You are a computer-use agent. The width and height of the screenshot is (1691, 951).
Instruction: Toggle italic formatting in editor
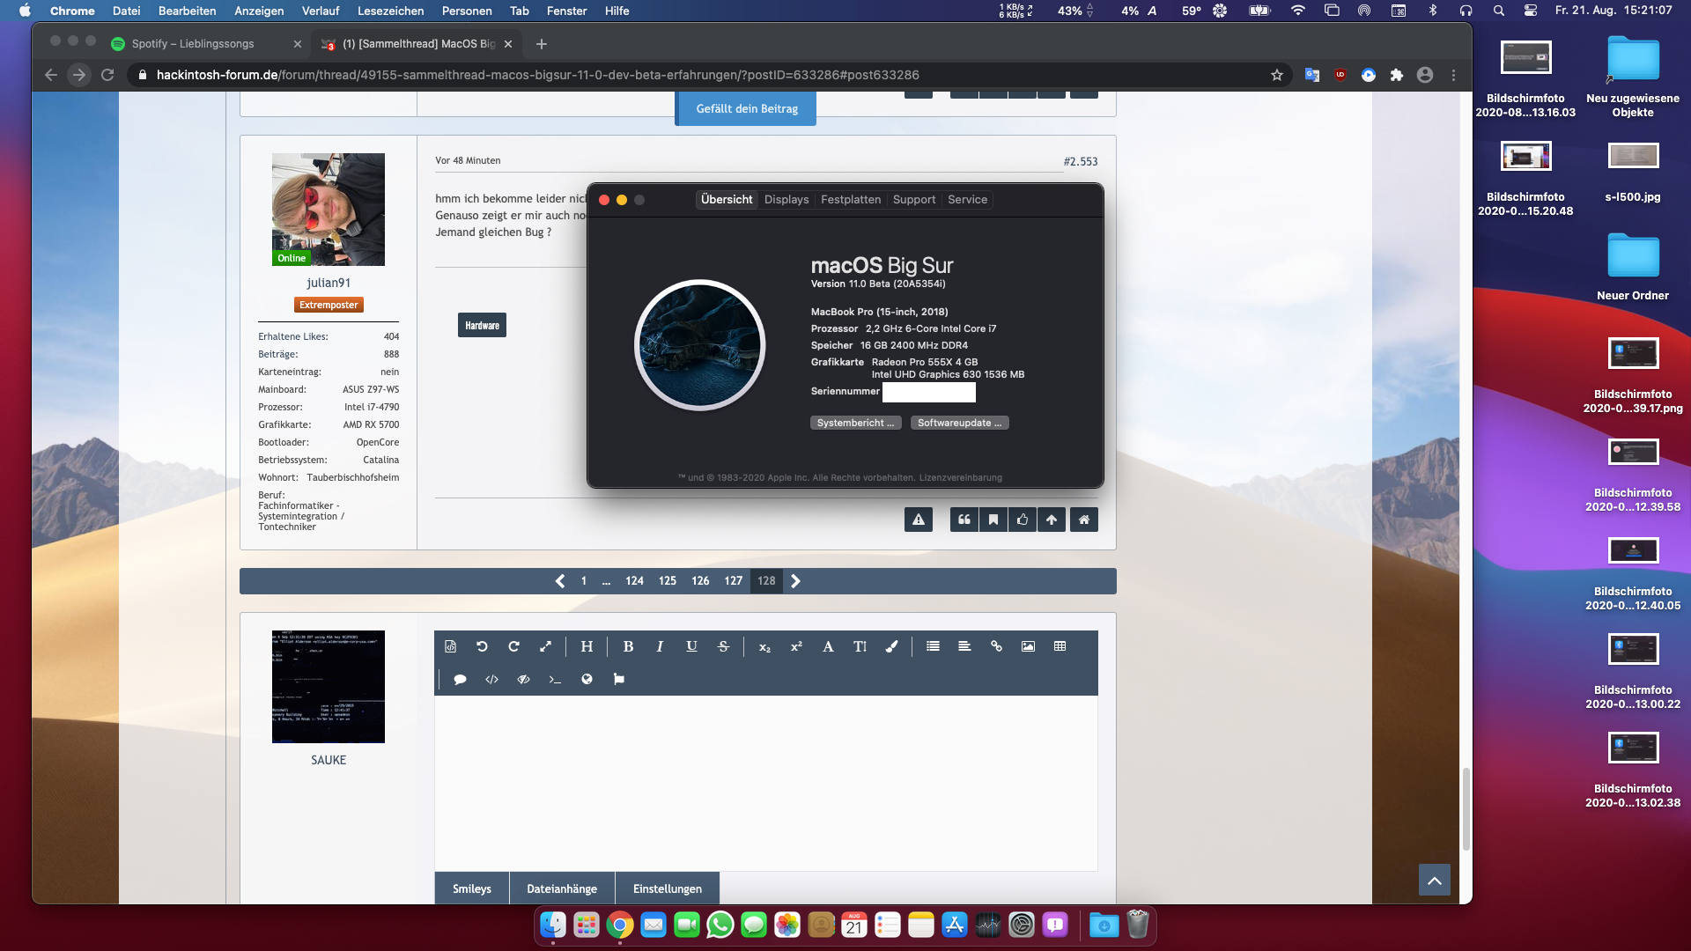(x=660, y=646)
